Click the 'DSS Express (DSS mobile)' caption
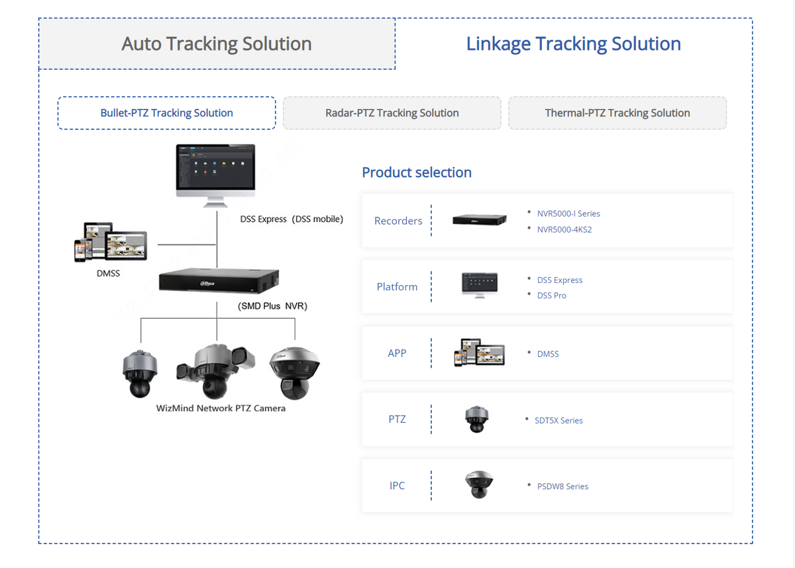Image resolution: width=795 pixels, height=568 pixels. coord(291,219)
